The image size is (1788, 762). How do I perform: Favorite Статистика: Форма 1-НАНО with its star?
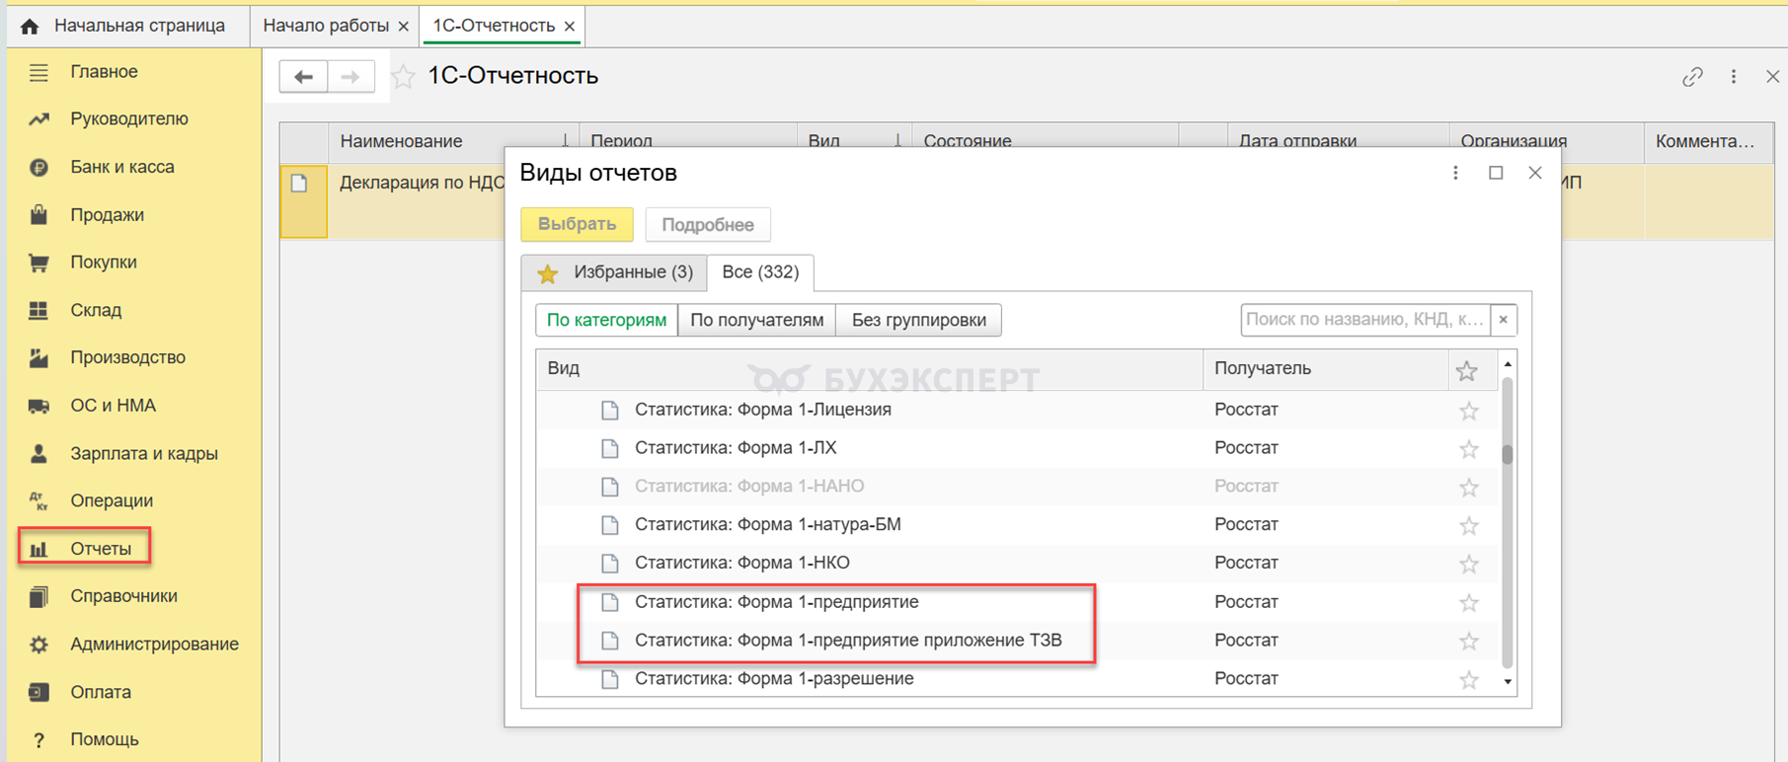[x=1469, y=488]
